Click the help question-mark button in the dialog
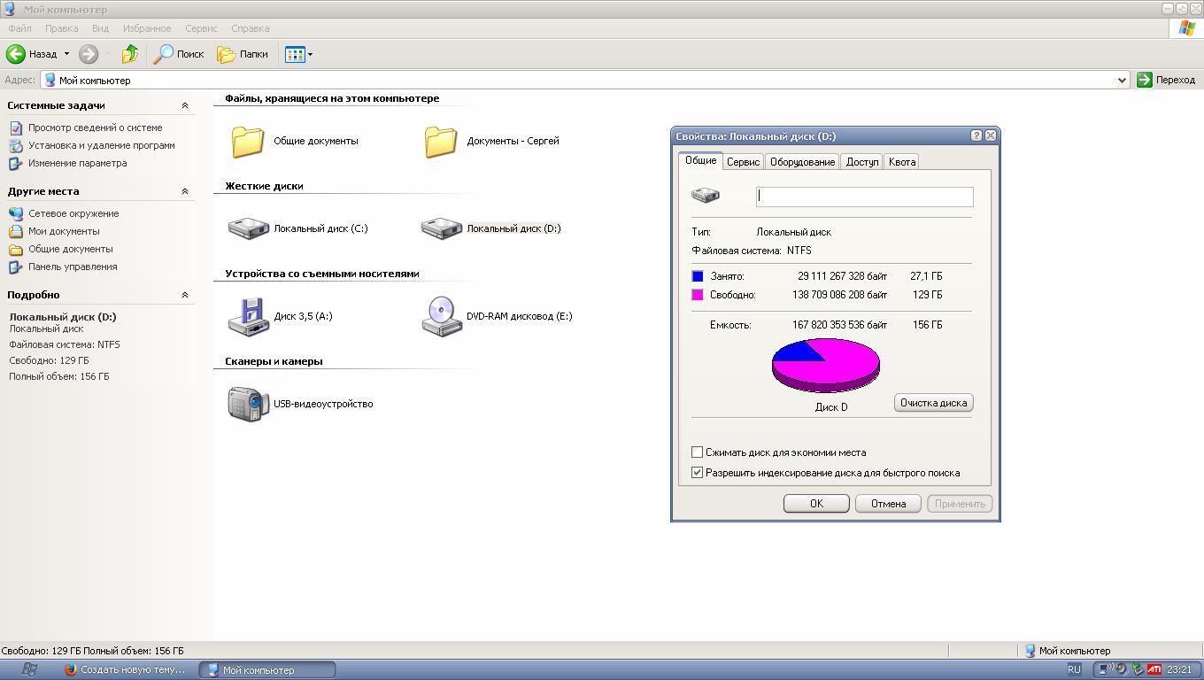The image size is (1204, 680). (x=976, y=135)
